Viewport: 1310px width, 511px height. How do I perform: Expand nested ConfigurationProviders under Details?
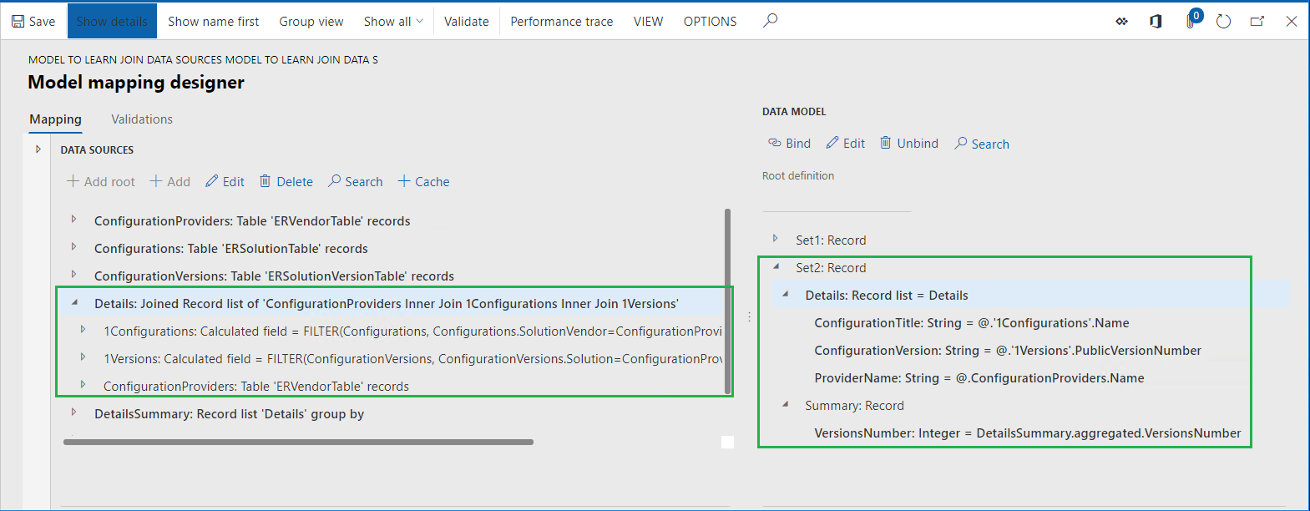coord(83,385)
